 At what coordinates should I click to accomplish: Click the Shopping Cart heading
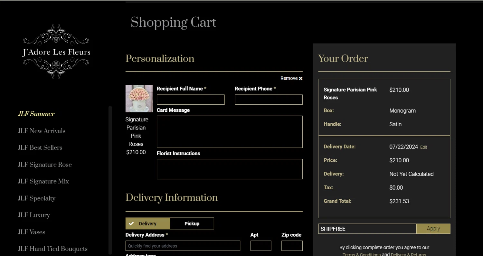(173, 23)
